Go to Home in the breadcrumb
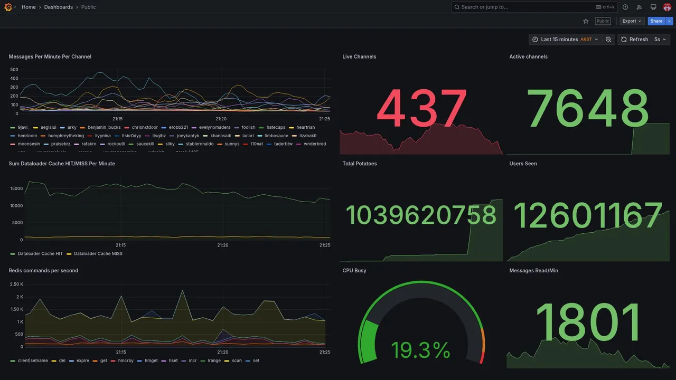Viewport: 676px width, 380px height. pyautogui.click(x=29, y=7)
